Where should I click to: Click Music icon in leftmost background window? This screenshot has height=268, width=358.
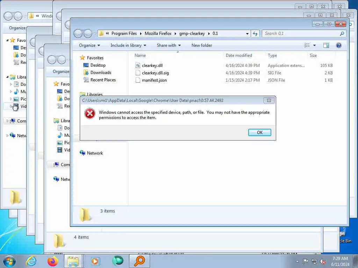point(16,92)
